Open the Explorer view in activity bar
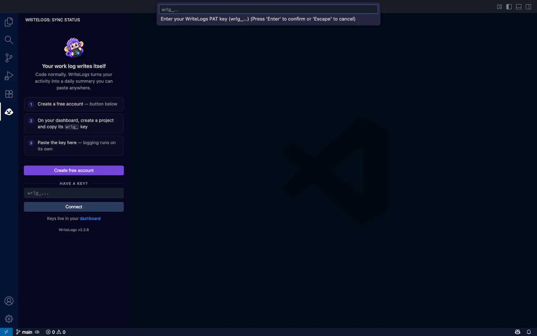The image size is (537, 336). point(9,22)
